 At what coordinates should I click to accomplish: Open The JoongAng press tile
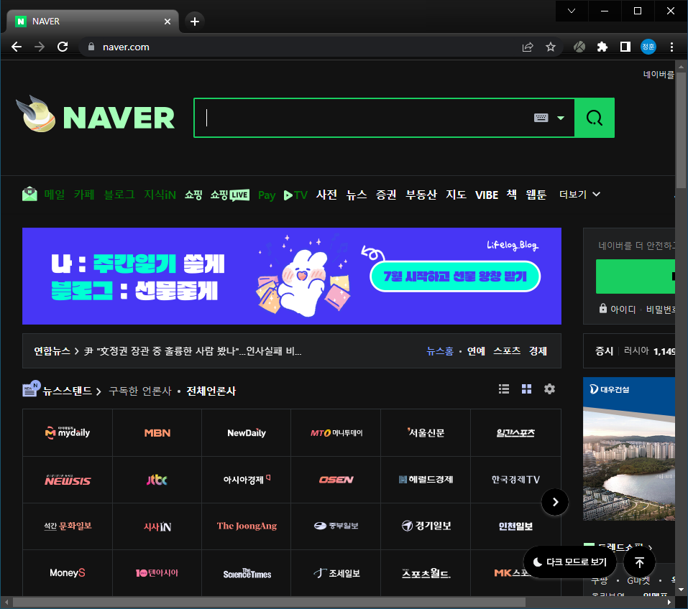tap(247, 526)
